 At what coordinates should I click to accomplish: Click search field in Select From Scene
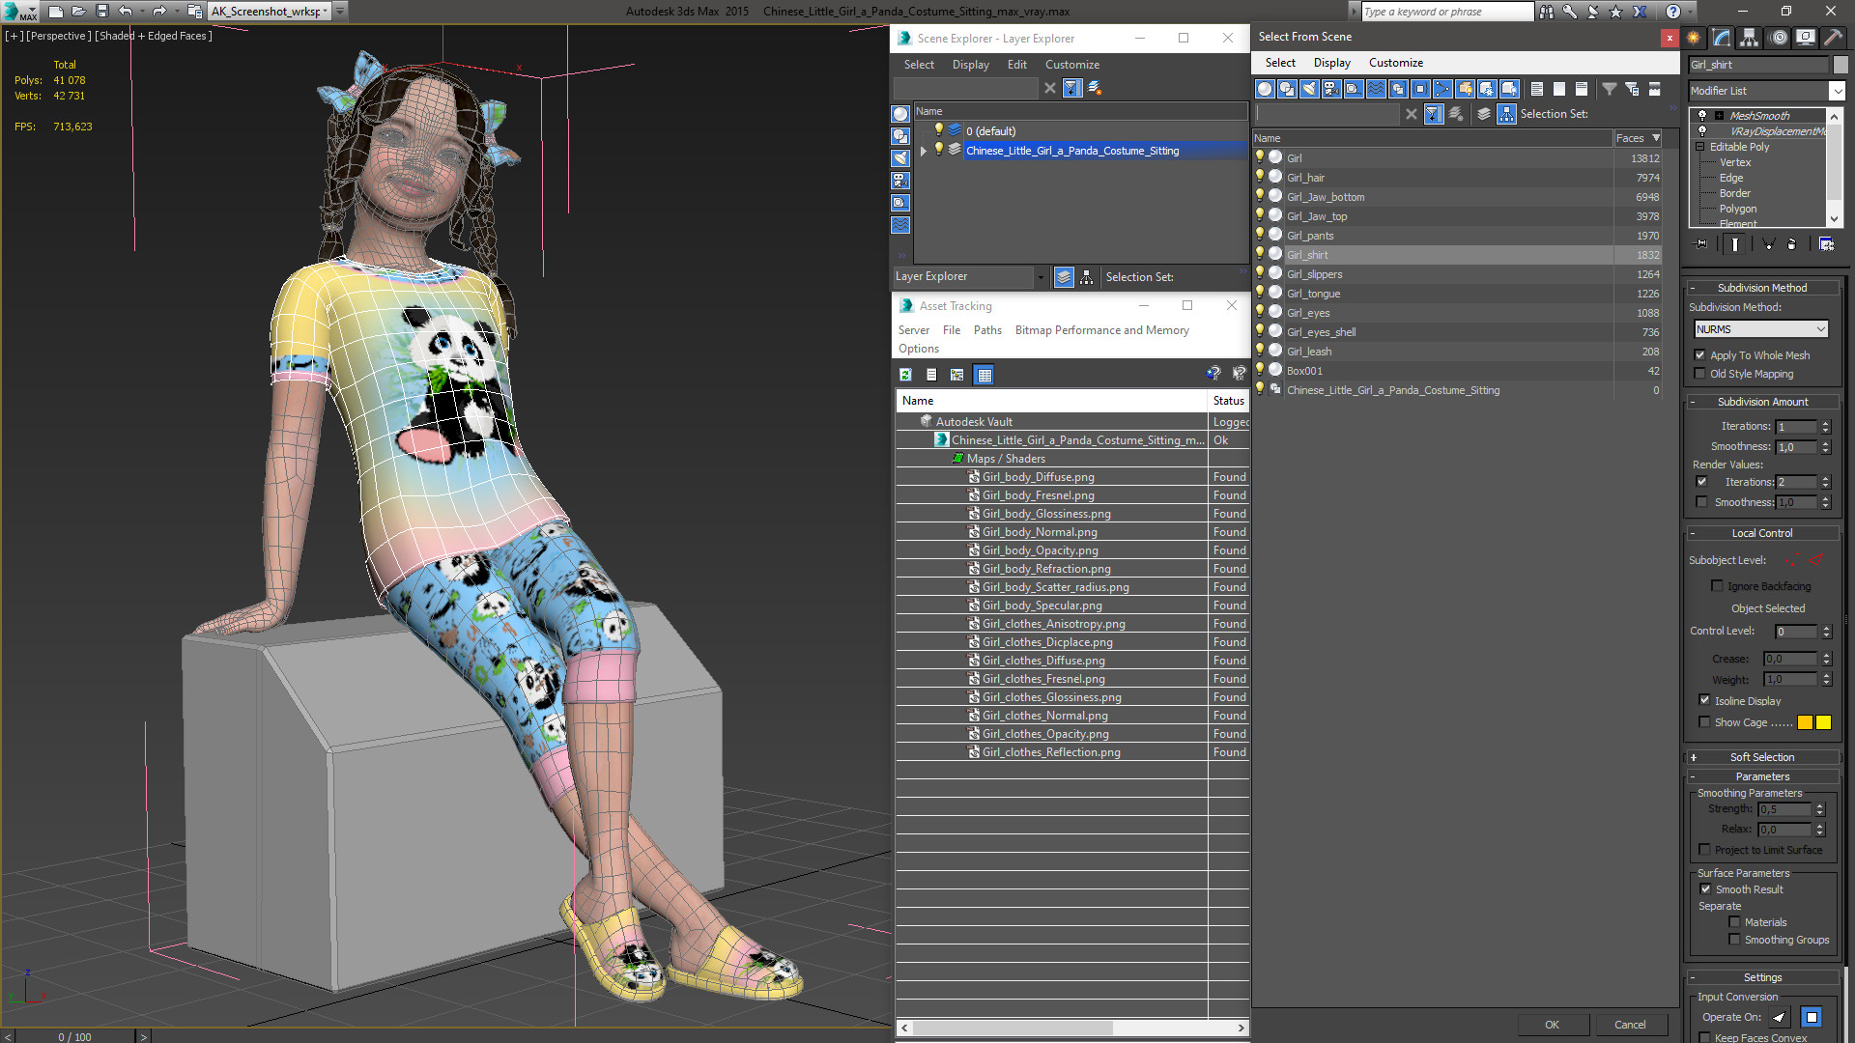[x=1327, y=114]
